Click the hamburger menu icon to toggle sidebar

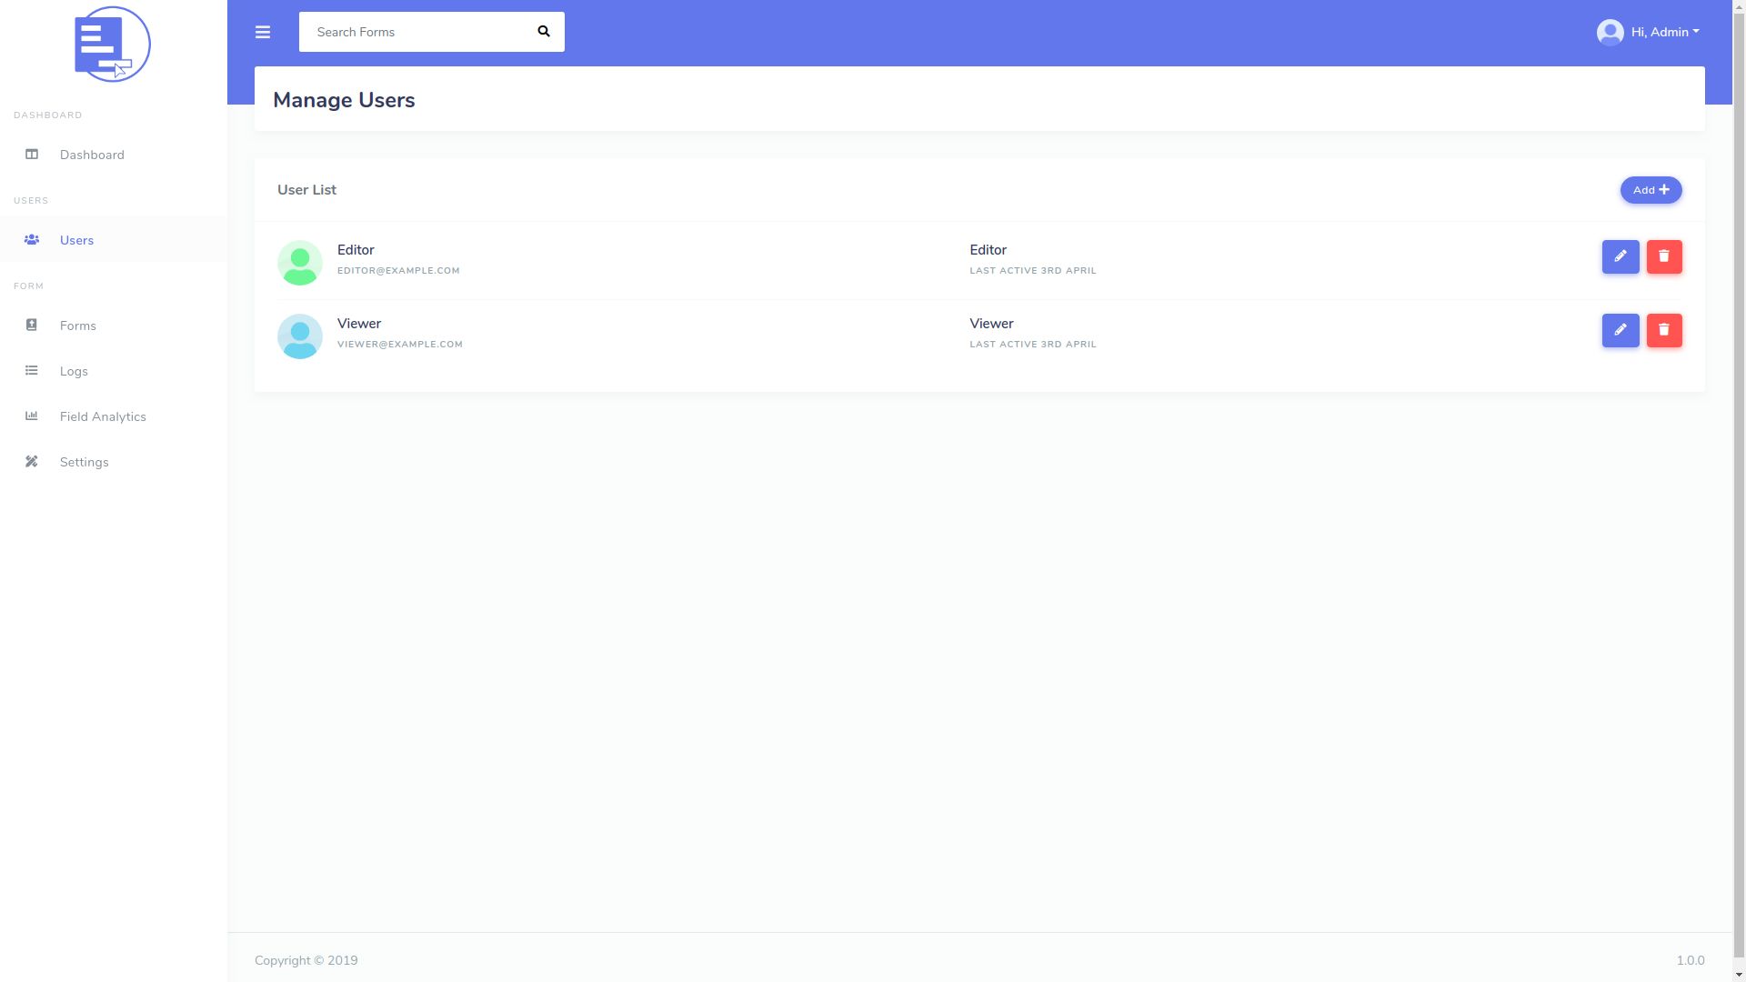click(263, 33)
